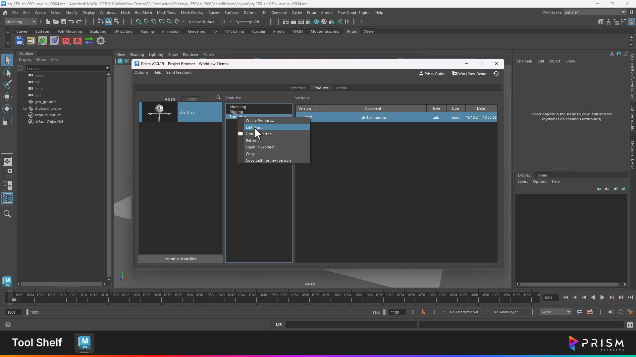Activate the Paint Selection tool
The image size is (636, 357).
[x=7, y=84]
